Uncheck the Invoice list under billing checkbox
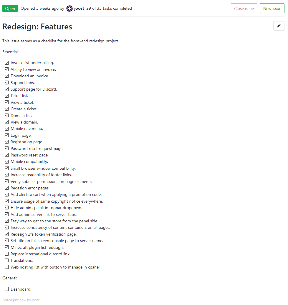The width and height of the screenshot is (288, 305). (x=7, y=63)
